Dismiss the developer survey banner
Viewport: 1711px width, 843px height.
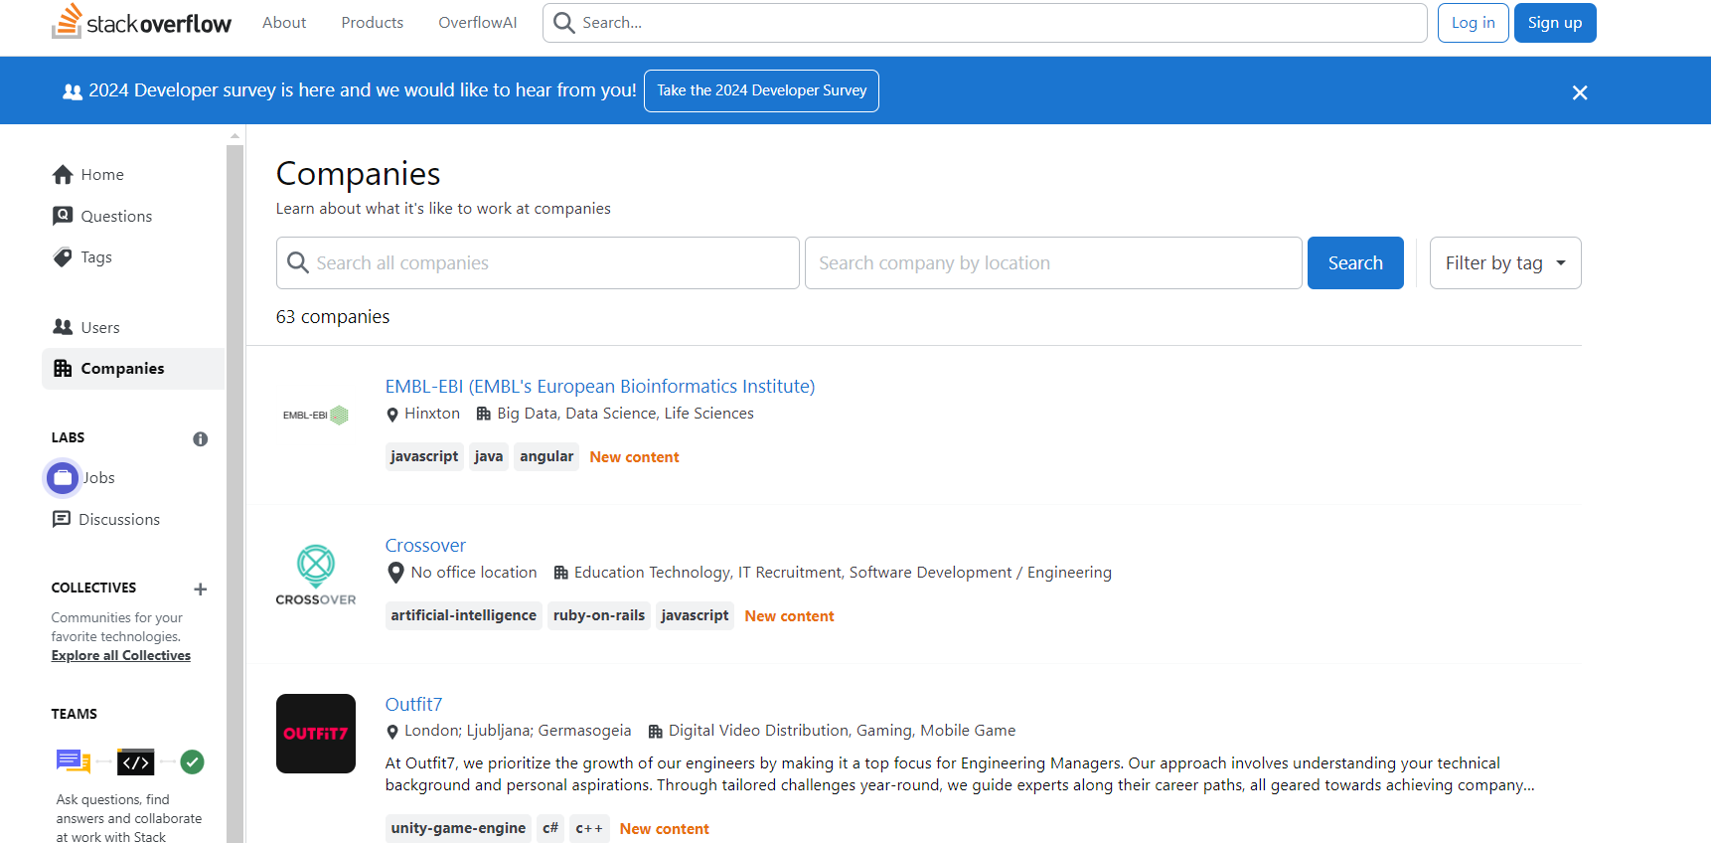1580,92
